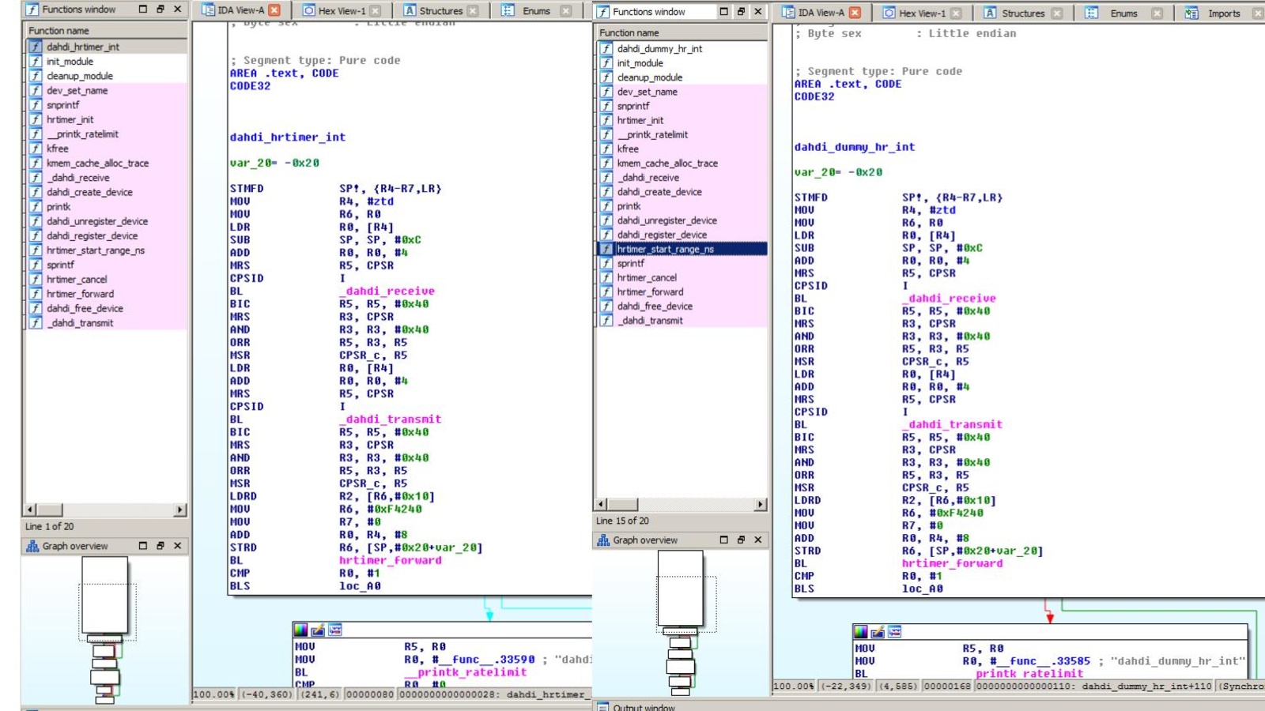Select init_module in left functions list
The image size is (1265, 711).
pyautogui.click(x=70, y=62)
